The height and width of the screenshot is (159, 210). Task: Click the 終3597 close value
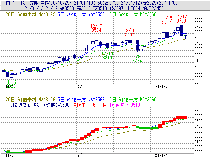coord(116,8)
